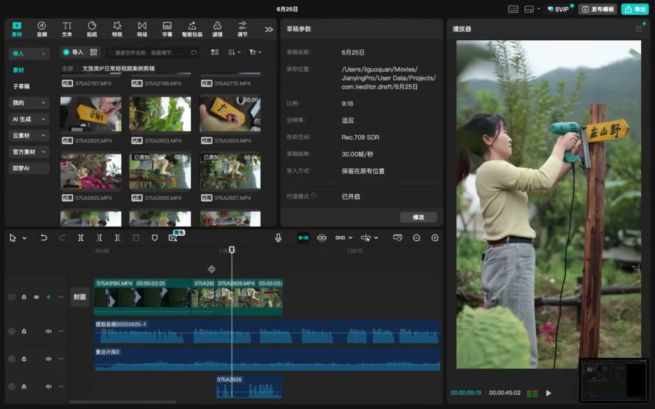Click the 修改 modify button
This screenshot has height=409, width=655.
pos(418,217)
